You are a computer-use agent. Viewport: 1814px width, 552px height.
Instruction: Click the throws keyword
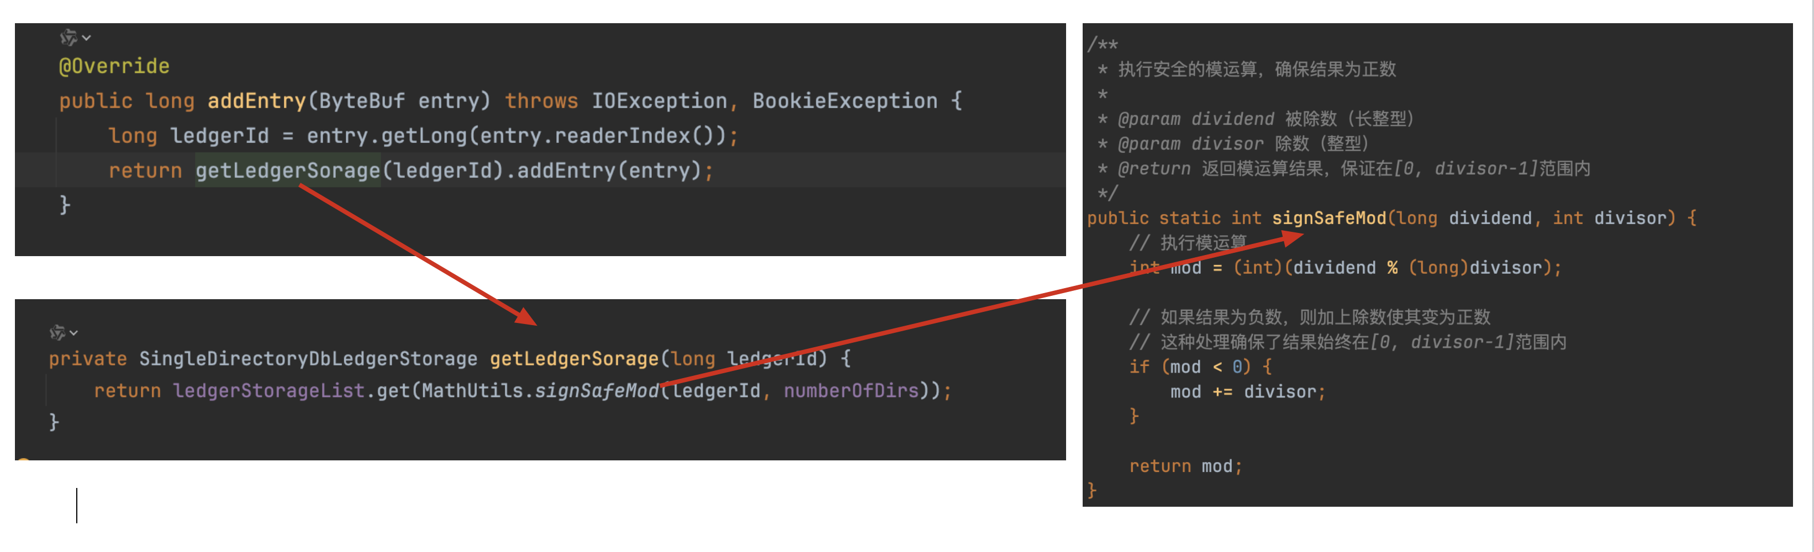click(541, 100)
